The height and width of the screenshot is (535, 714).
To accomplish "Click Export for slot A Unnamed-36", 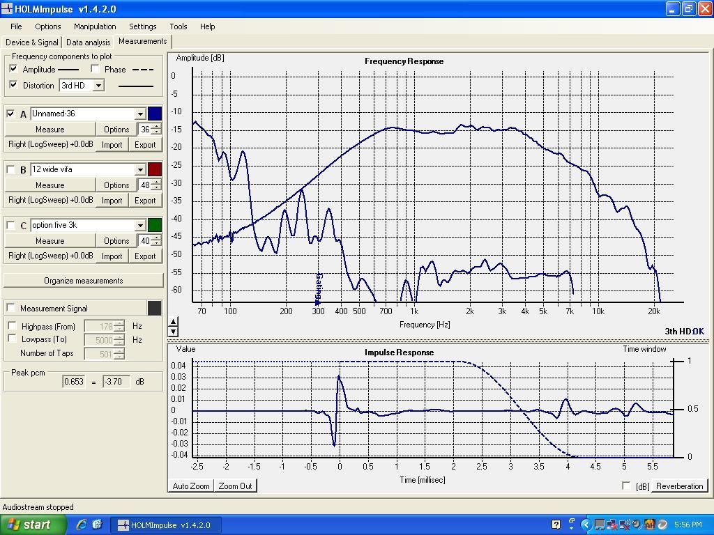I will pos(145,145).
